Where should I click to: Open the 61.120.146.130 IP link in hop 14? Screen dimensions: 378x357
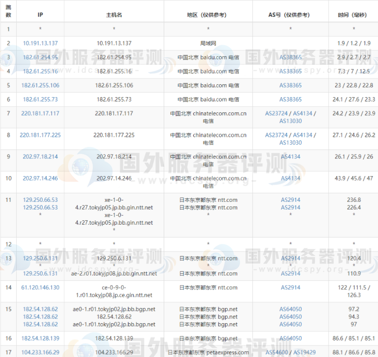pyautogui.click(x=40, y=288)
